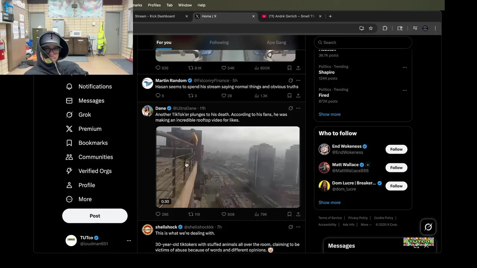477x268 pixels.
Task: Open the Cookie Policy link
Action: (x=384, y=218)
